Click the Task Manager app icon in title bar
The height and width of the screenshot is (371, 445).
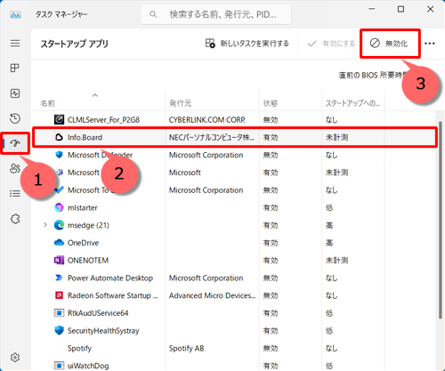point(15,14)
